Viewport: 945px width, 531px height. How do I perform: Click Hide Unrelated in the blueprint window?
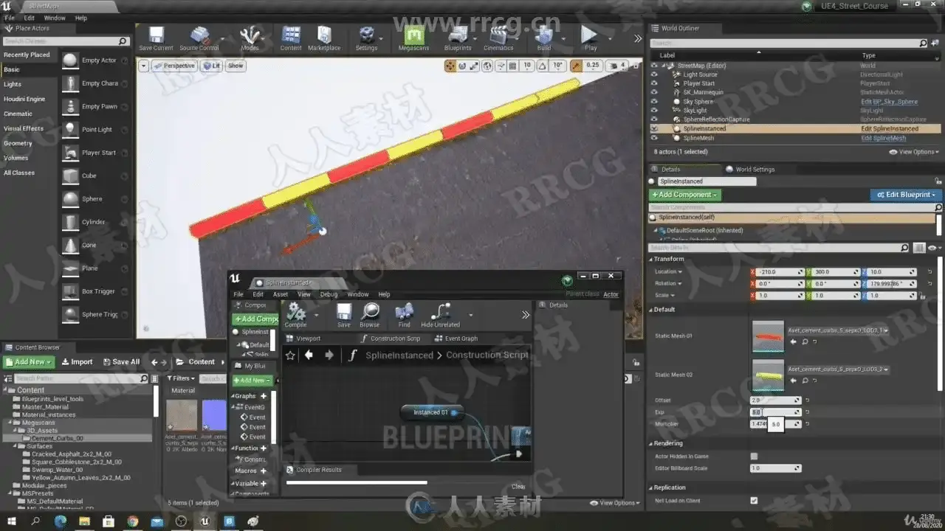[440, 315]
